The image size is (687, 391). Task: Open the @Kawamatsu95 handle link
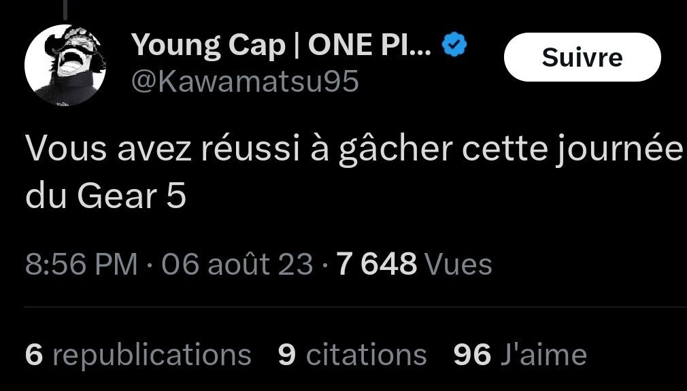[245, 82]
